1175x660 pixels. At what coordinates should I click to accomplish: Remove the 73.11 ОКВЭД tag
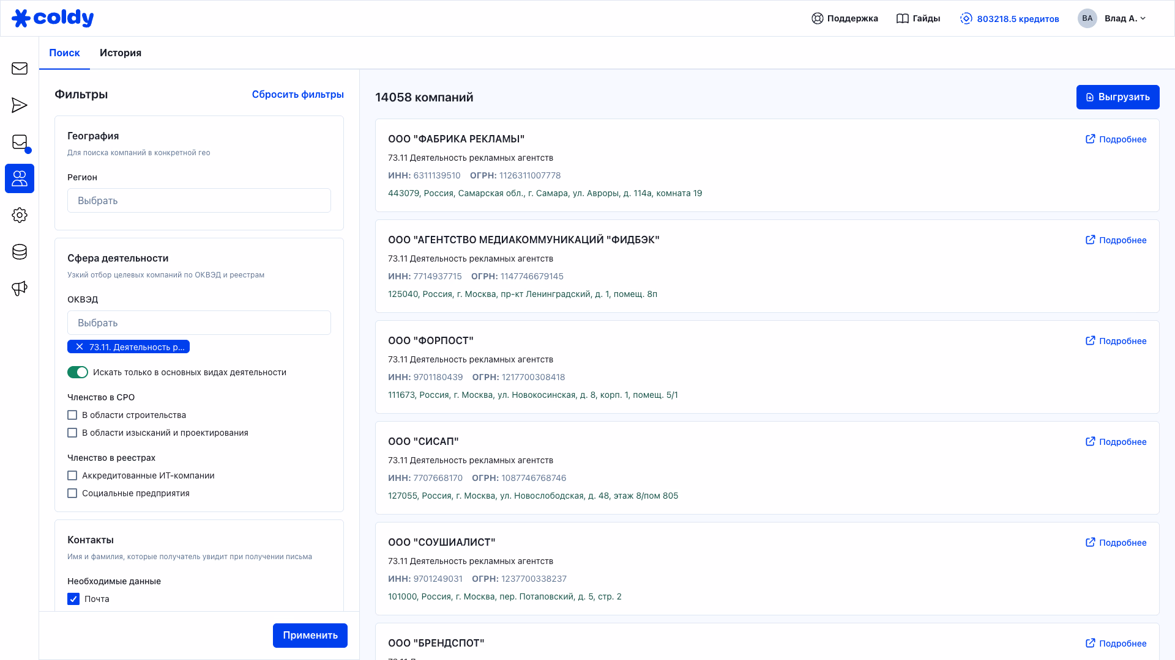80,346
